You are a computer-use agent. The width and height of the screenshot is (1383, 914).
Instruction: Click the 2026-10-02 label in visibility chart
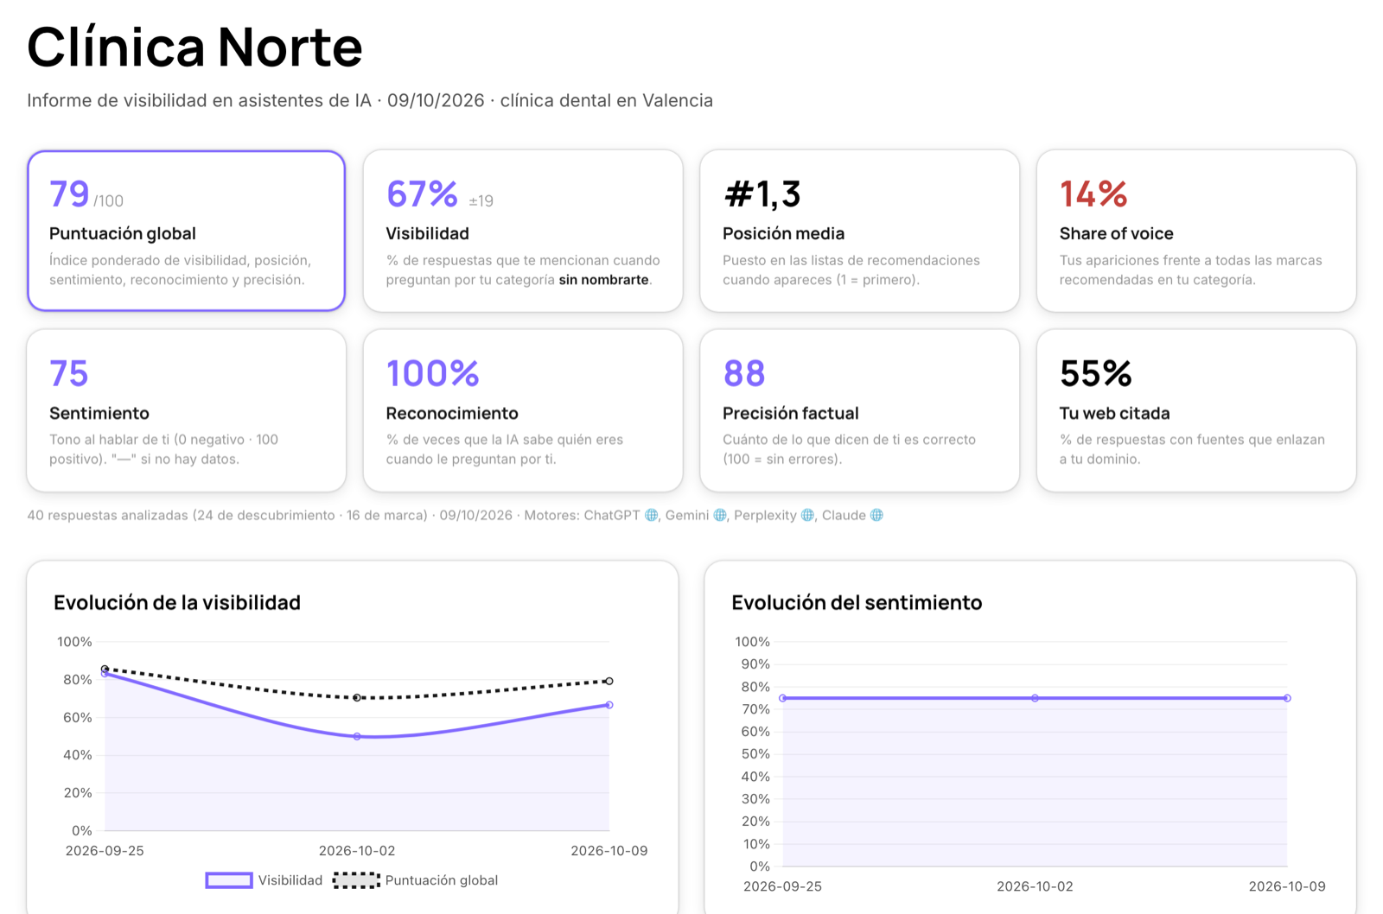coord(357,851)
